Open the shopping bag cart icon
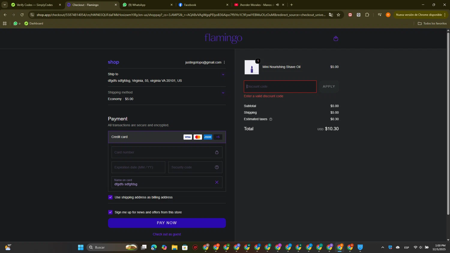The height and width of the screenshot is (253, 450). (x=336, y=38)
